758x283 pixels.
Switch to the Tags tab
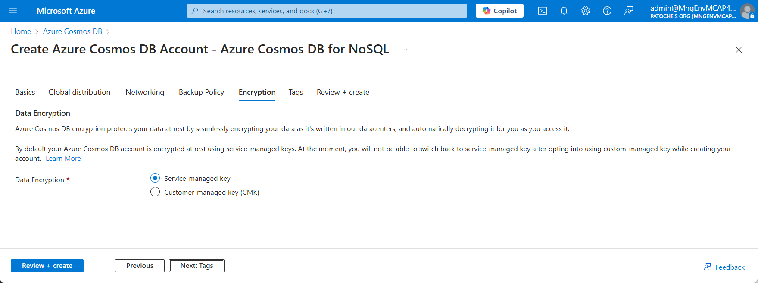[x=296, y=92]
